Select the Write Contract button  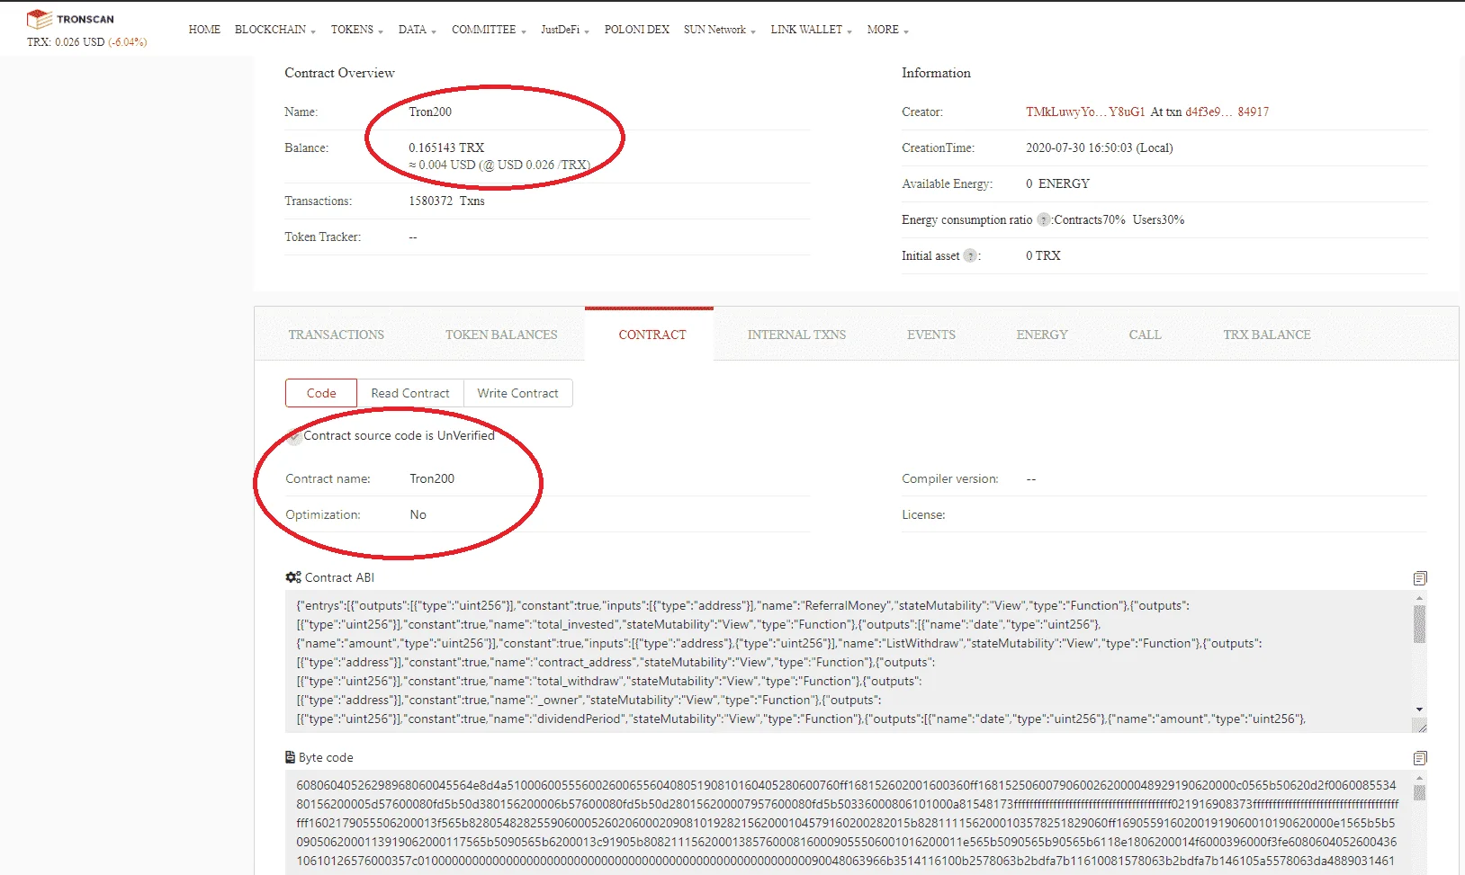pyautogui.click(x=518, y=393)
